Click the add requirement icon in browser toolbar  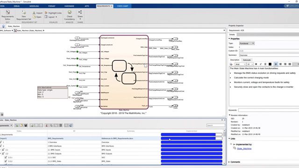(32, 126)
